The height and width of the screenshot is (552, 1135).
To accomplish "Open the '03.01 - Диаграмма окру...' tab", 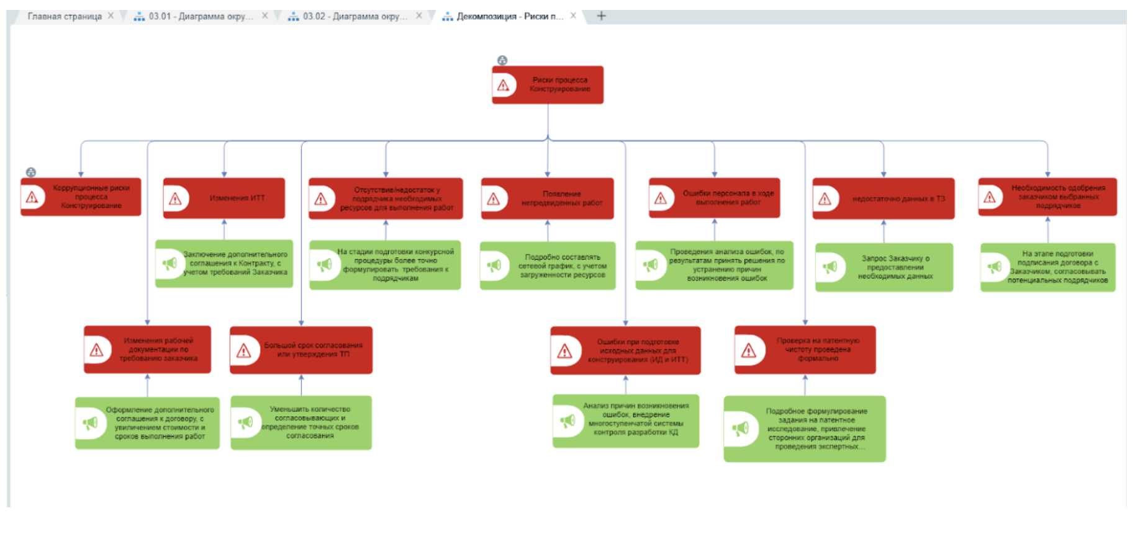I will 201,16.
